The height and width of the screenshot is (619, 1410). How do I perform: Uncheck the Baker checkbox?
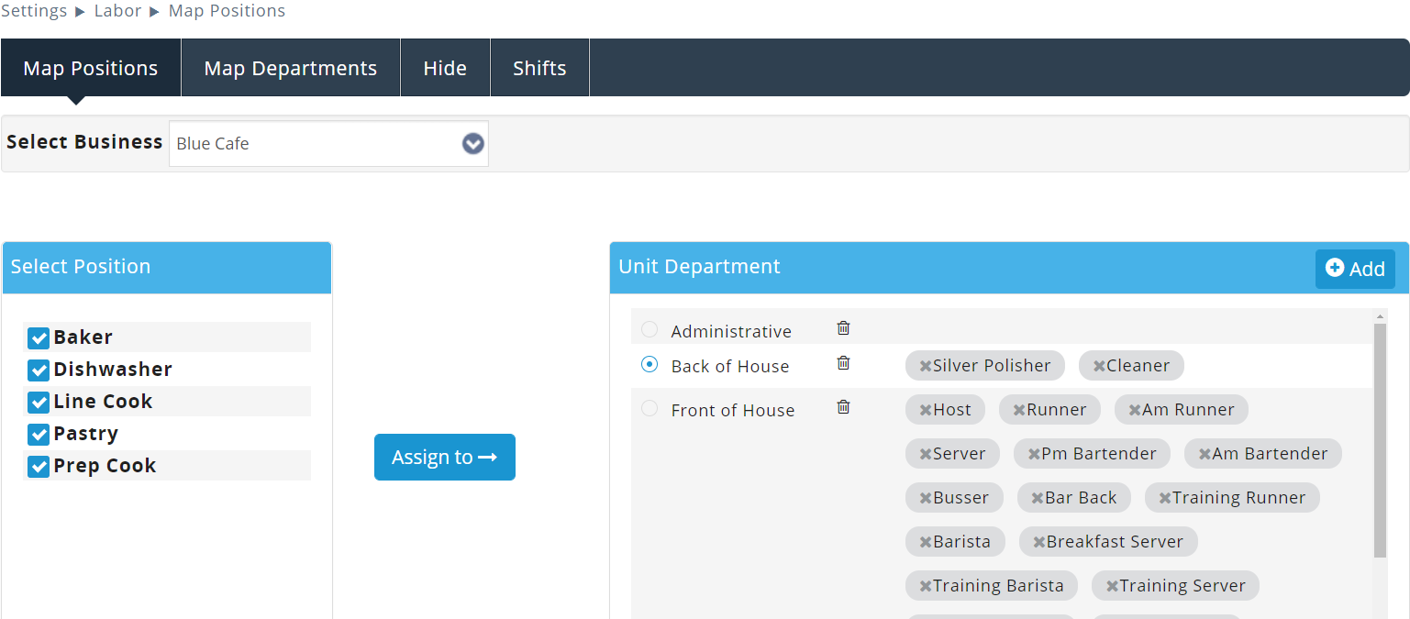click(39, 338)
